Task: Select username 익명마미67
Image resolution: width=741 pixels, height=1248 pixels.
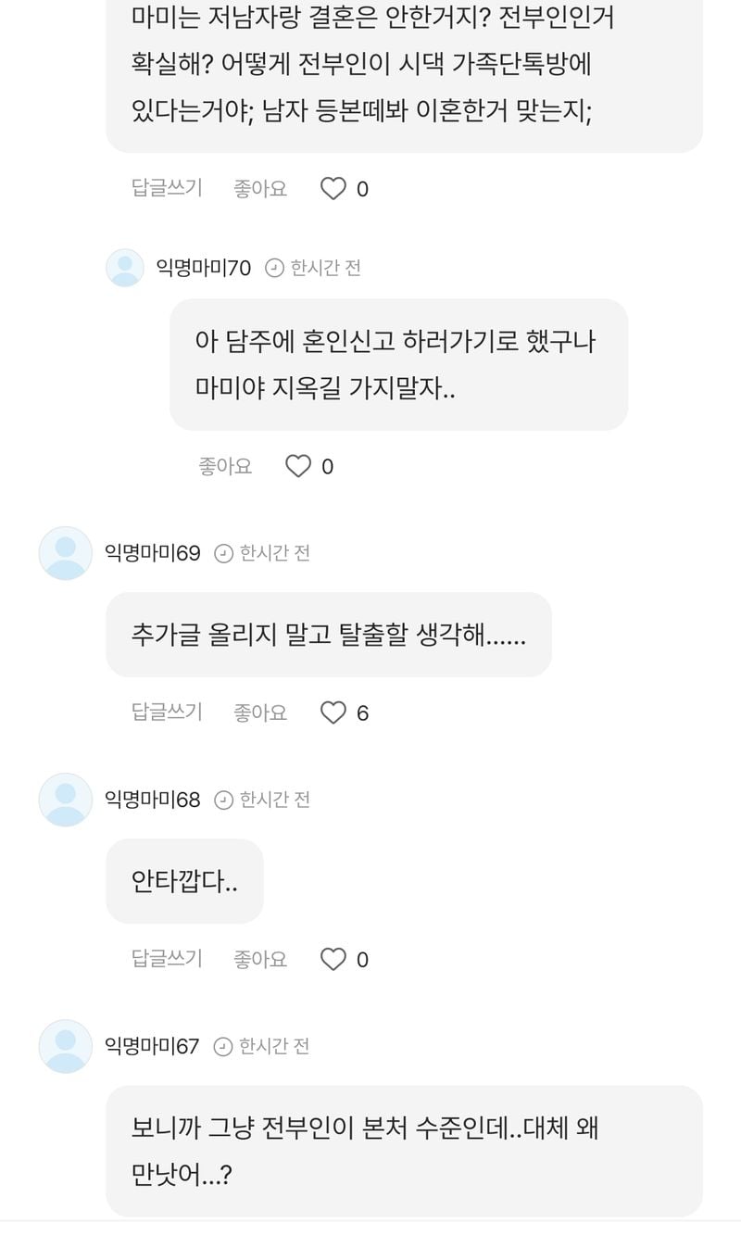Action: click(152, 1046)
